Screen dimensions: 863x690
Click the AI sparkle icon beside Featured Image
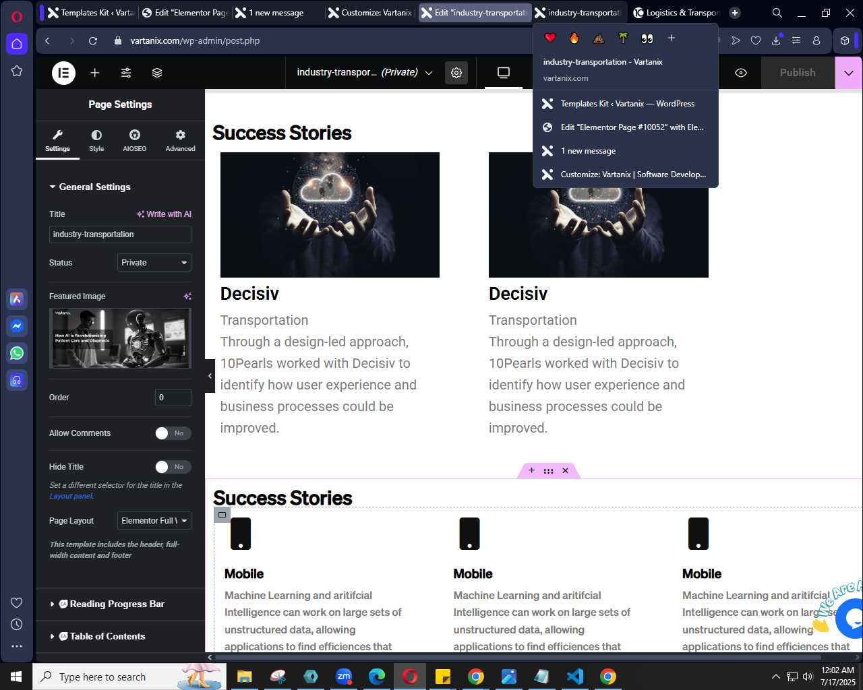coord(187,296)
